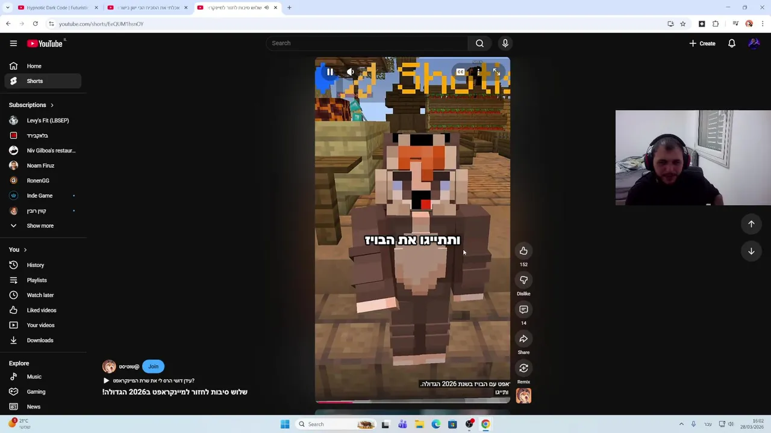Expand Show more subscriptions

coord(42,226)
